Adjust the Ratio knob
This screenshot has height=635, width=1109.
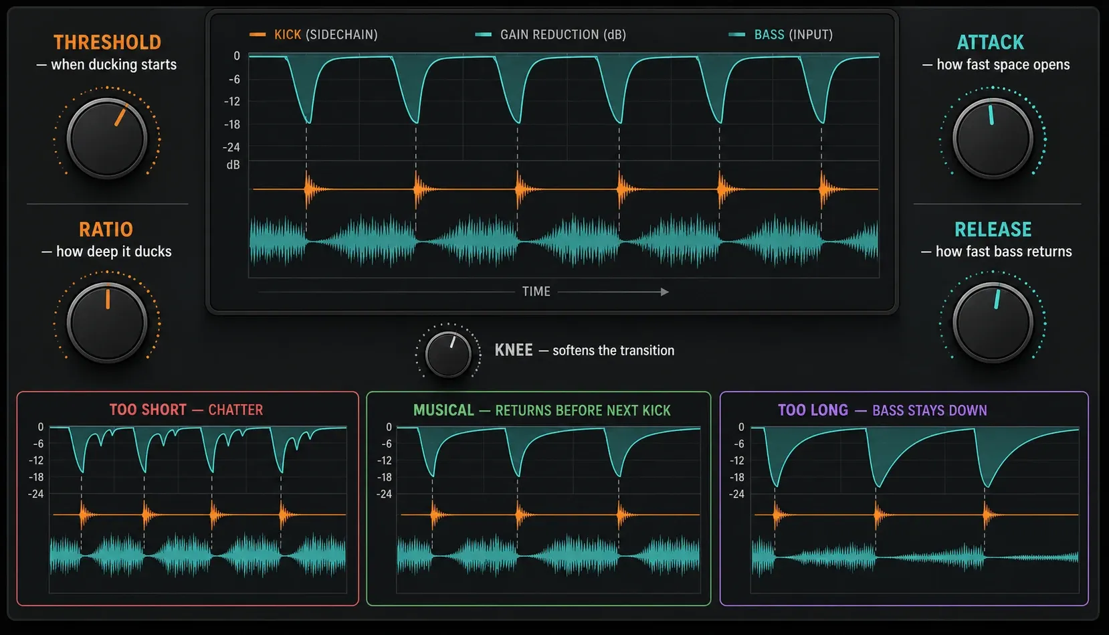pyautogui.click(x=107, y=323)
